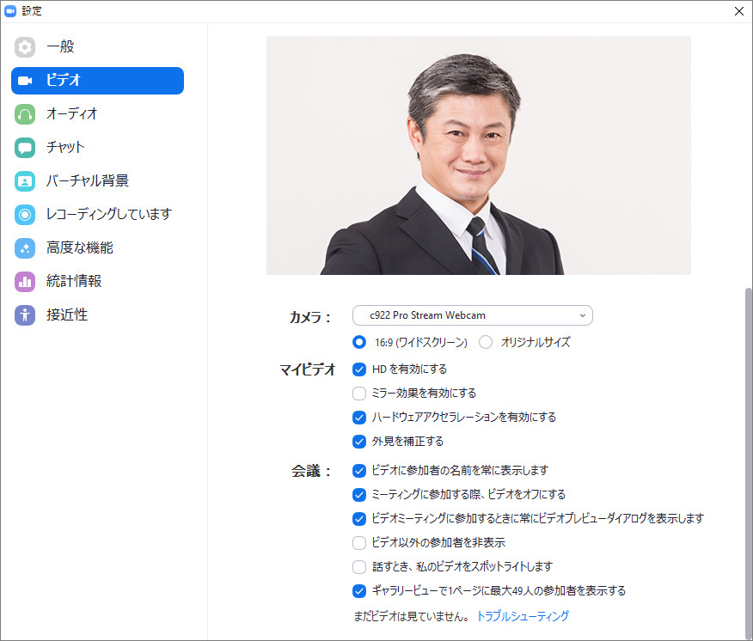Screen dimensions: 753x641
Task: Click the camera video preview image
Action: (478, 156)
